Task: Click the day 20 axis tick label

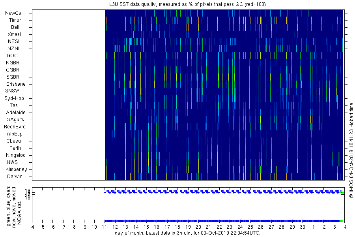Action: (198, 227)
